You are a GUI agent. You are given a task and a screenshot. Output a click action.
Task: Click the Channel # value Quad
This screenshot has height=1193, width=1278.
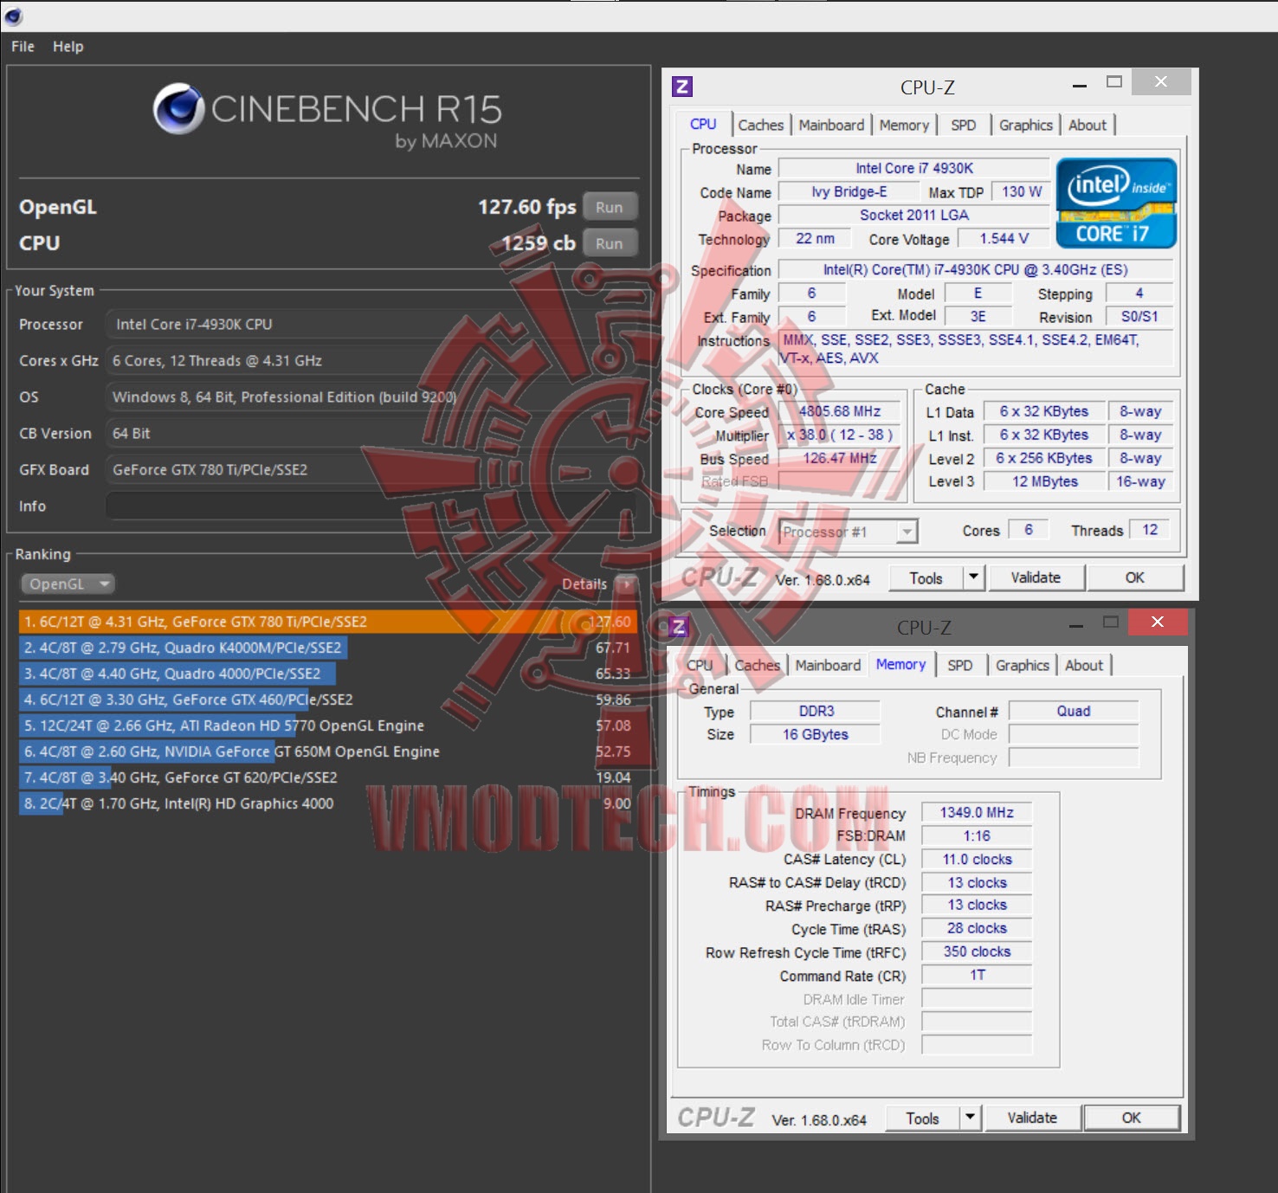pyautogui.click(x=1074, y=712)
